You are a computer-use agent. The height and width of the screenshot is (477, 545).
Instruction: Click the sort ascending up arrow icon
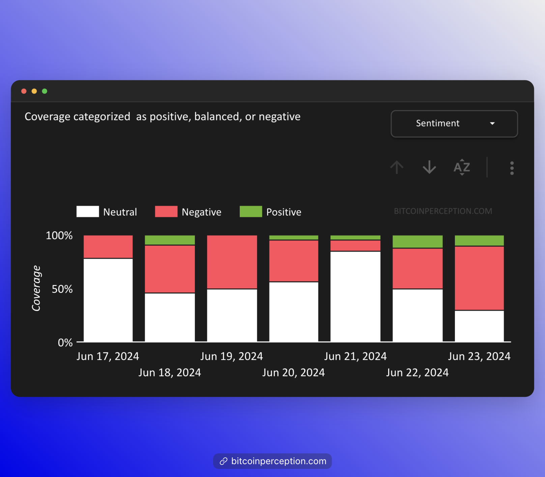[397, 167]
